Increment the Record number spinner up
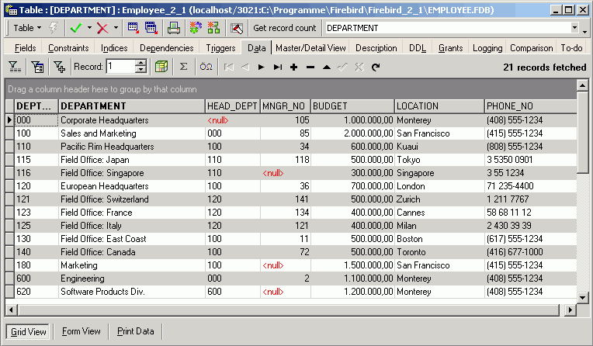This screenshot has height=346, width=593. (140, 63)
